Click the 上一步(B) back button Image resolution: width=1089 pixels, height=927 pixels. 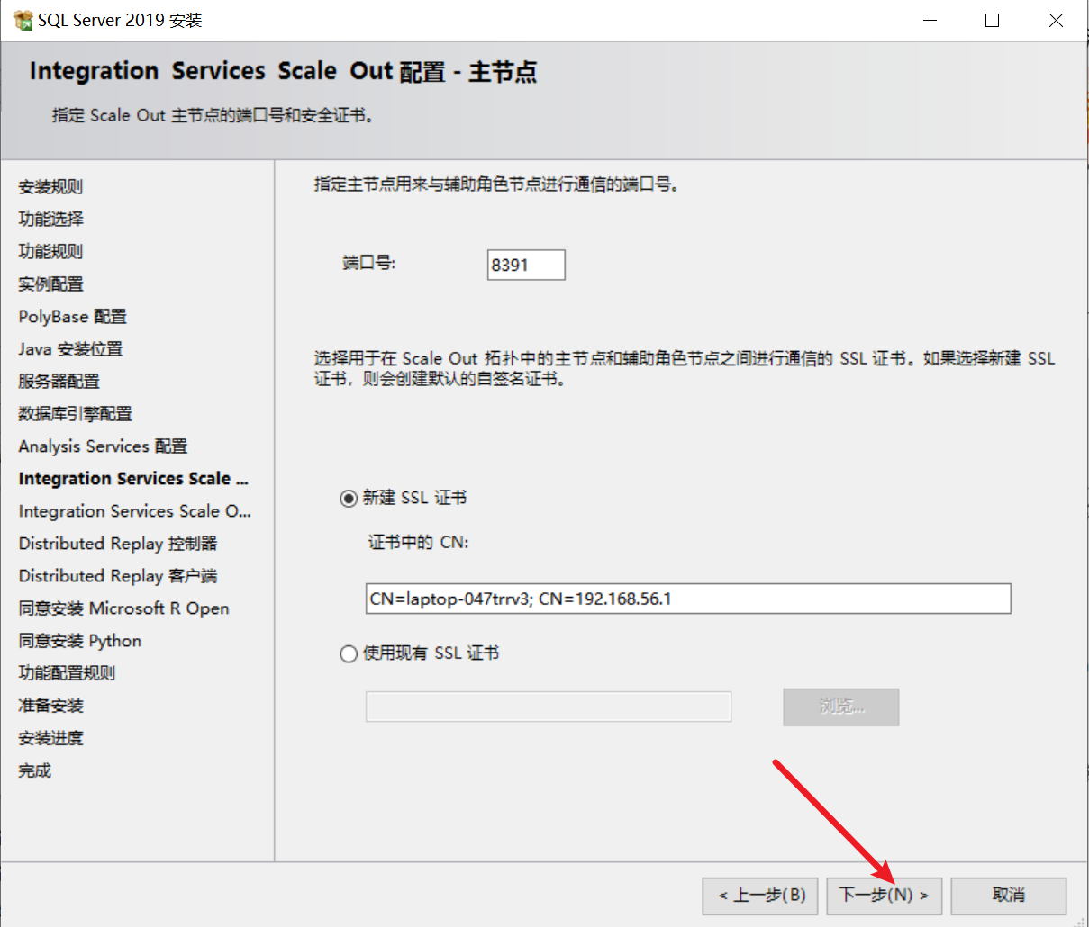[760, 895]
